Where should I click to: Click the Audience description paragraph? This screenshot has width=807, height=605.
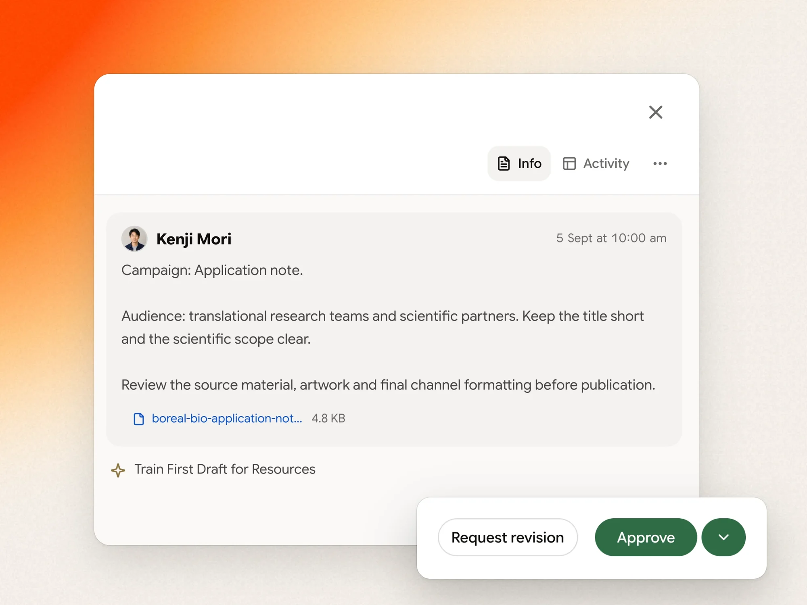click(x=383, y=328)
